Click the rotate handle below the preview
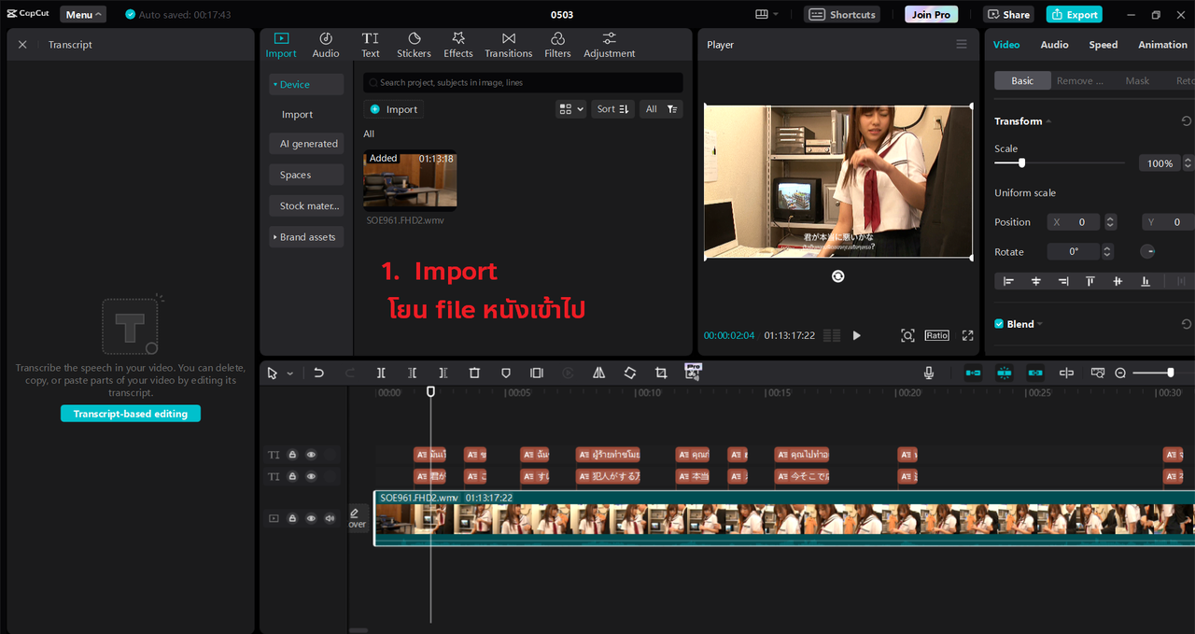This screenshot has width=1195, height=634. pos(838,276)
